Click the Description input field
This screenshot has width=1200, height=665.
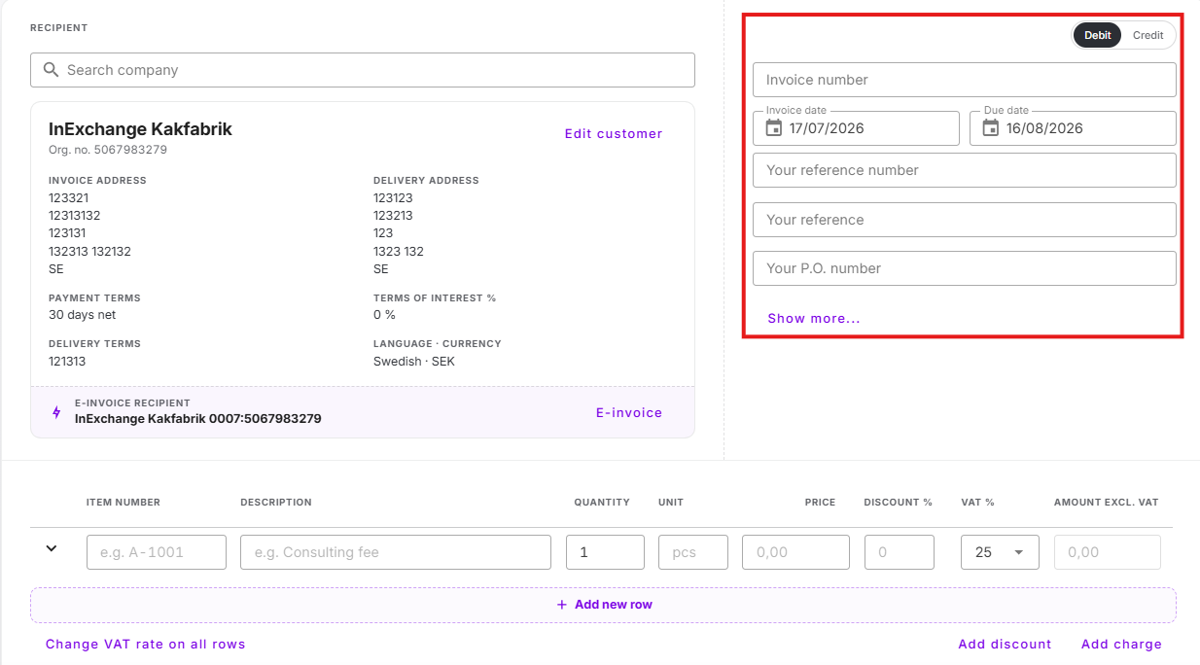pos(396,552)
